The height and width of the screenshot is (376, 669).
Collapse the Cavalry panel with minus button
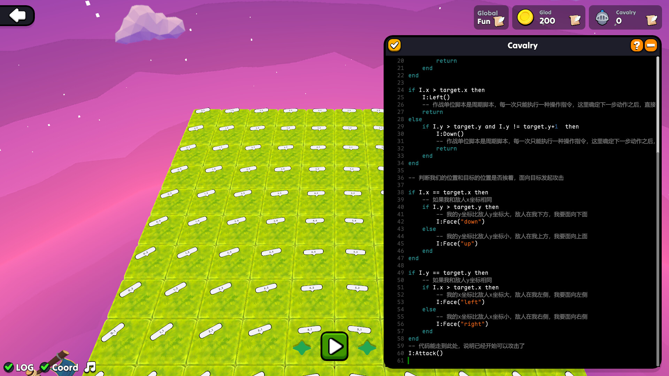(x=651, y=45)
